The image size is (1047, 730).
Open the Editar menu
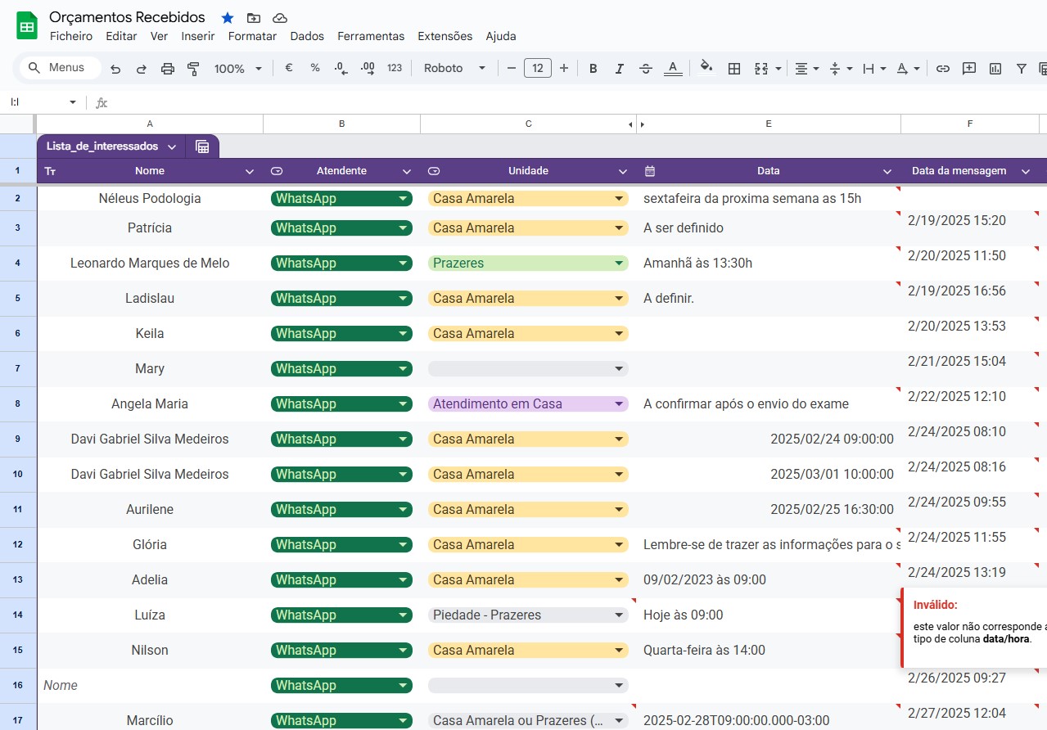(121, 36)
